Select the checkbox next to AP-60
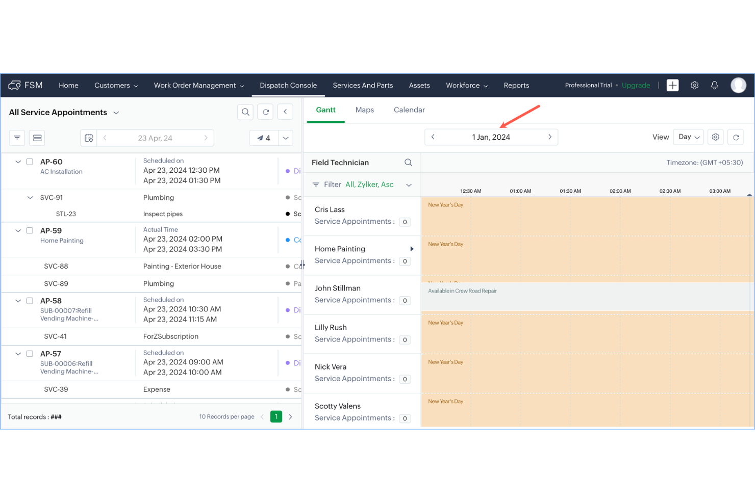The image size is (755, 503). pos(30,161)
